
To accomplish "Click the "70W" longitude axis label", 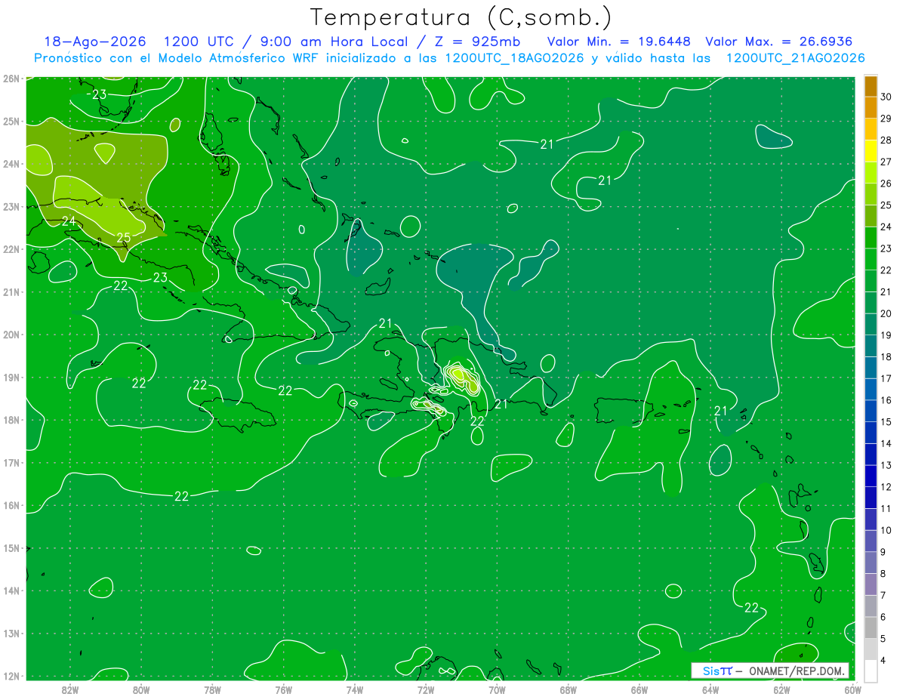I will point(497,689).
